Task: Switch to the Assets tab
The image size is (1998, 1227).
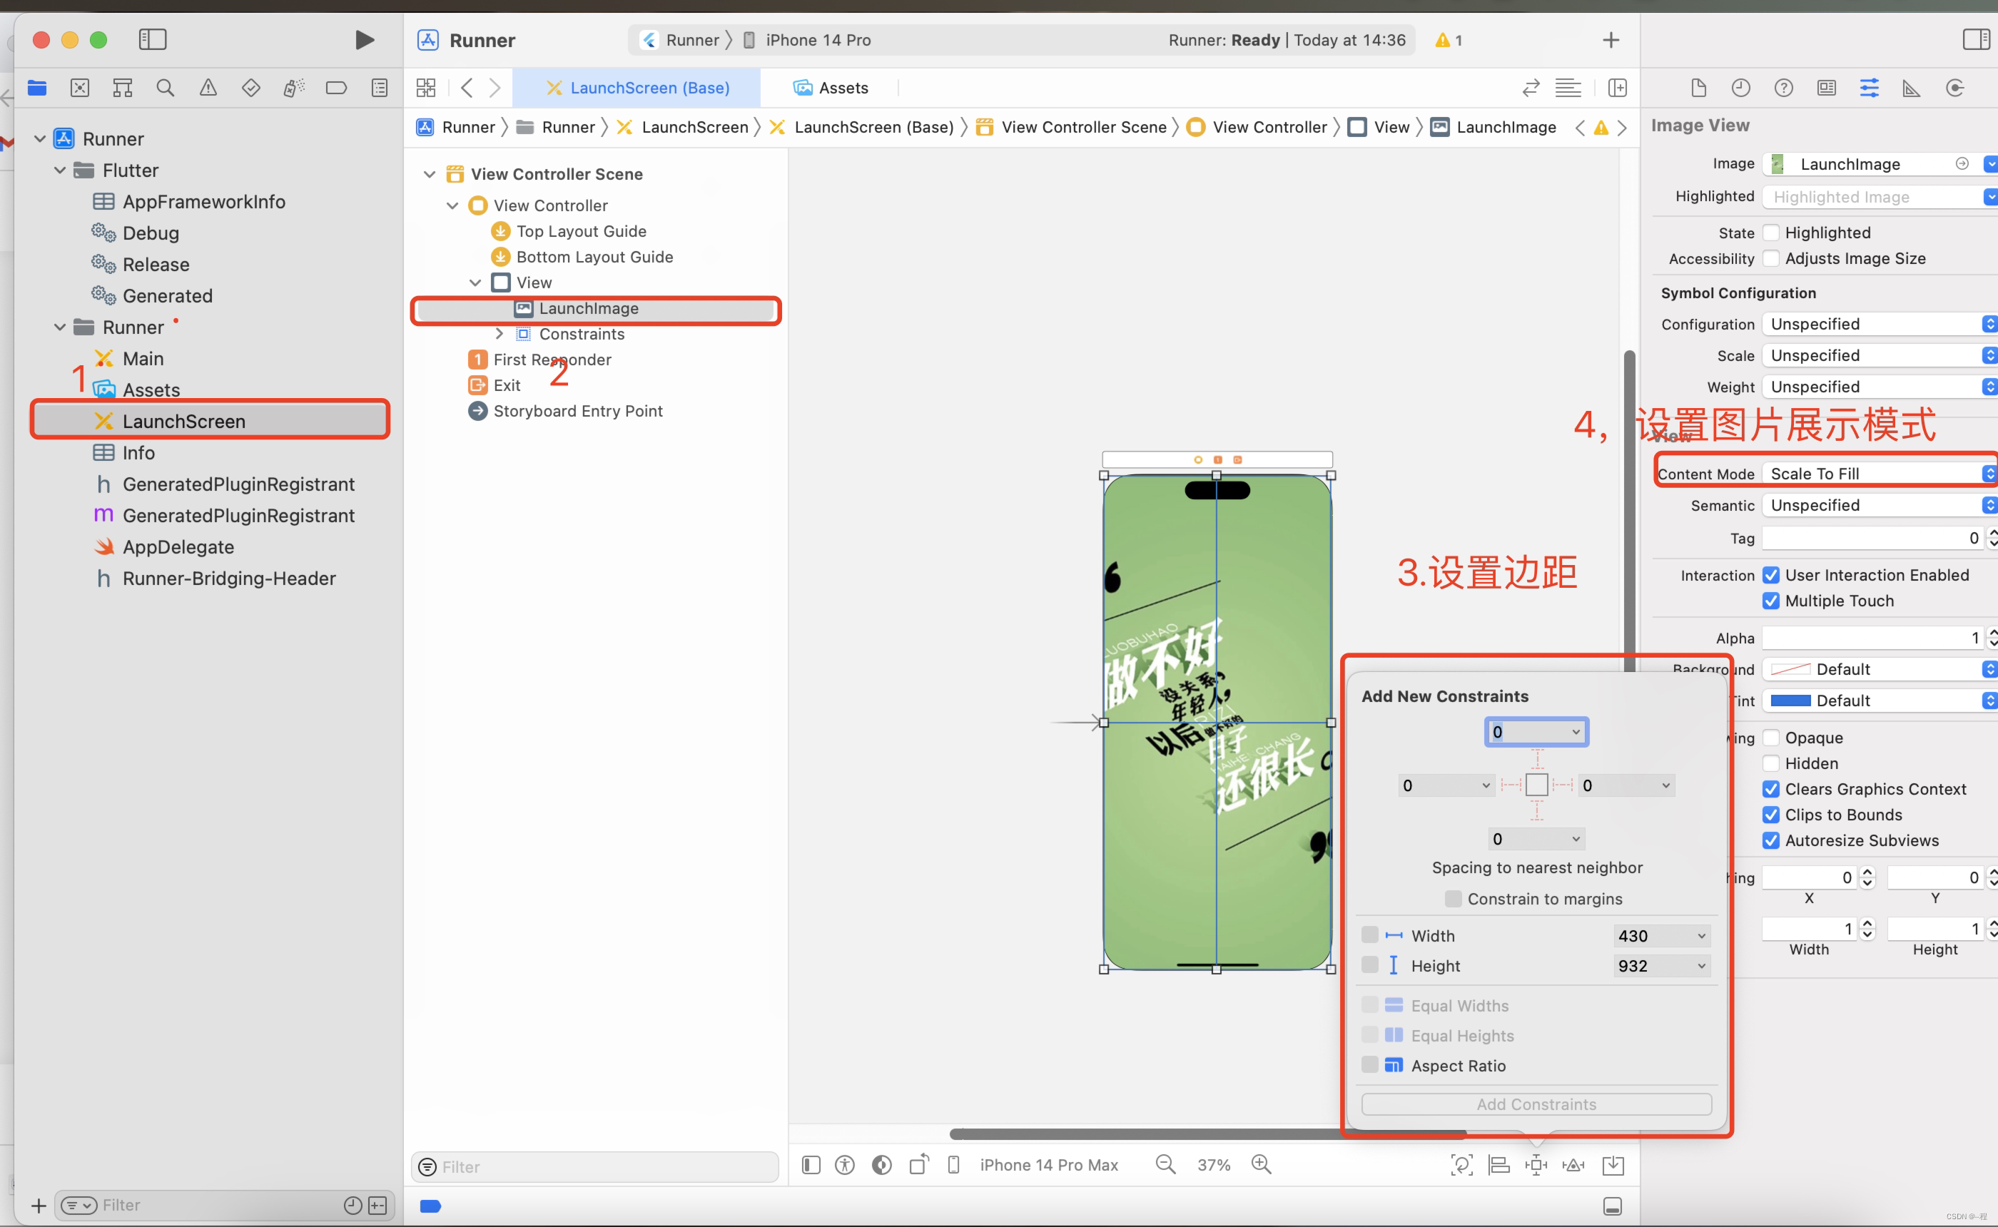Action: point(831,88)
